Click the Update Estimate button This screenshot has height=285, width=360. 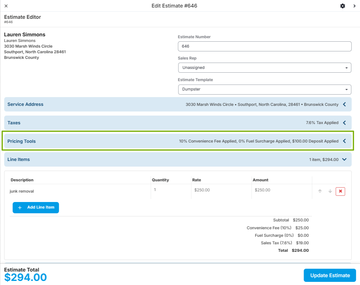(x=330, y=275)
